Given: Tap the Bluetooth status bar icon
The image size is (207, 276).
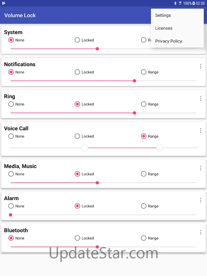Looking at the screenshot, I should click(175, 3).
